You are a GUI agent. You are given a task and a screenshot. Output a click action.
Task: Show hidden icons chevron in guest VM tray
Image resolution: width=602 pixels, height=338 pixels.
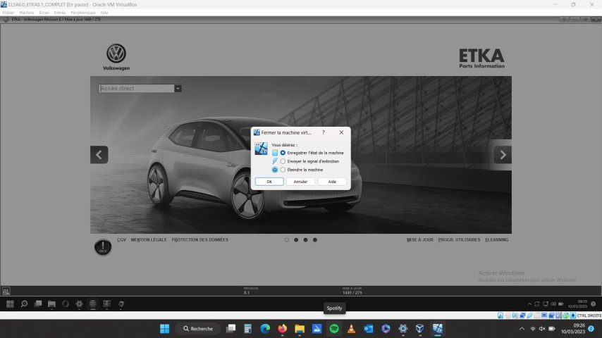coord(529,304)
